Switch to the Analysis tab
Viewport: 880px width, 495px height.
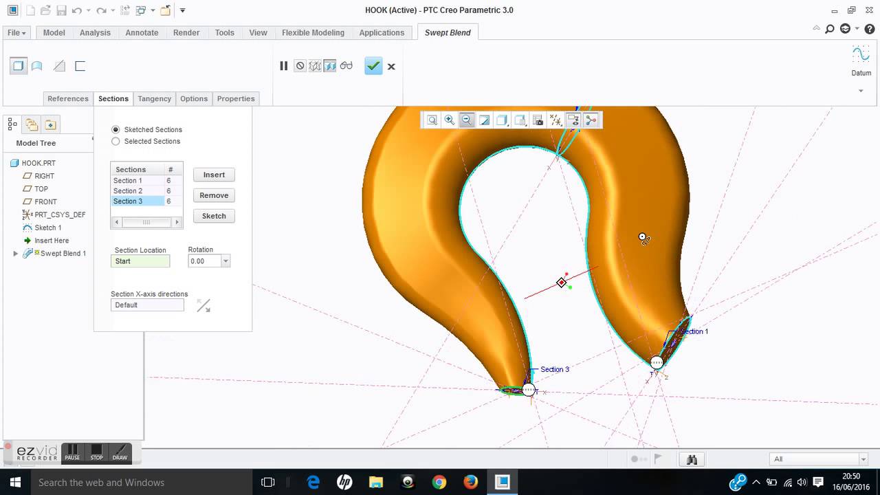(x=95, y=32)
